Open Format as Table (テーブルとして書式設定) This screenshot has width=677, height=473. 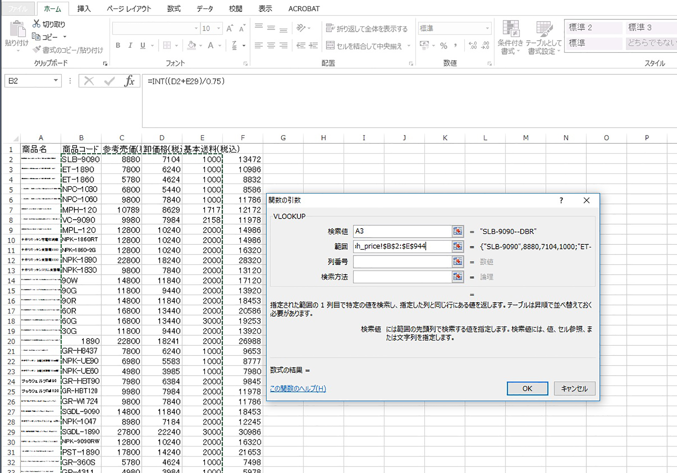(x=544, y=38)
